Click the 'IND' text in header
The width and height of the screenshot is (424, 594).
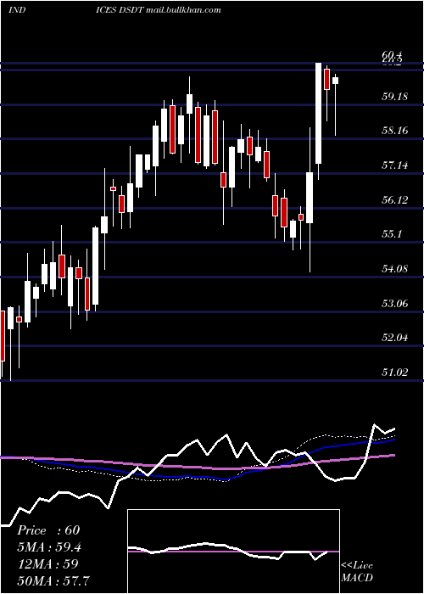(17, 10)
